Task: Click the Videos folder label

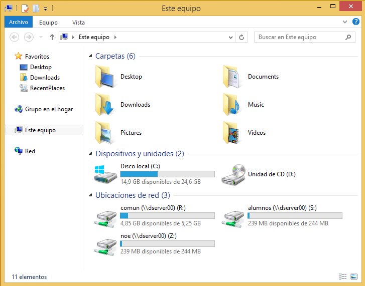Action: click(x=257, y=133)
